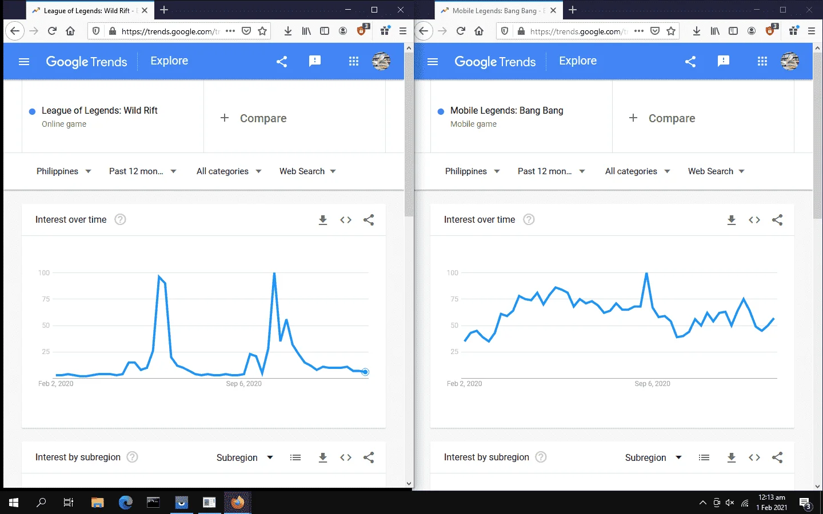This screenshot has width=823, height=514.
Task: Send feedback icon in Mobile Legends window header
Action: click(724, 61)
